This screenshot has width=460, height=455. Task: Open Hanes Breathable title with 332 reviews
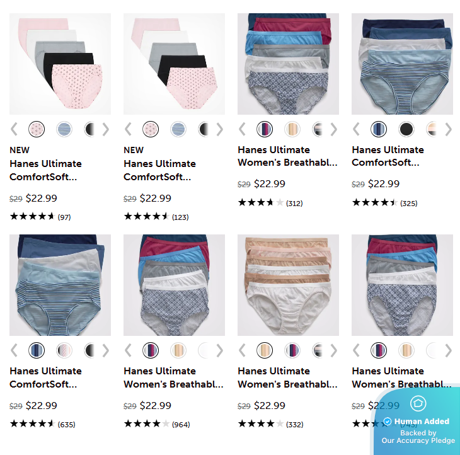[x=287, y=377]
